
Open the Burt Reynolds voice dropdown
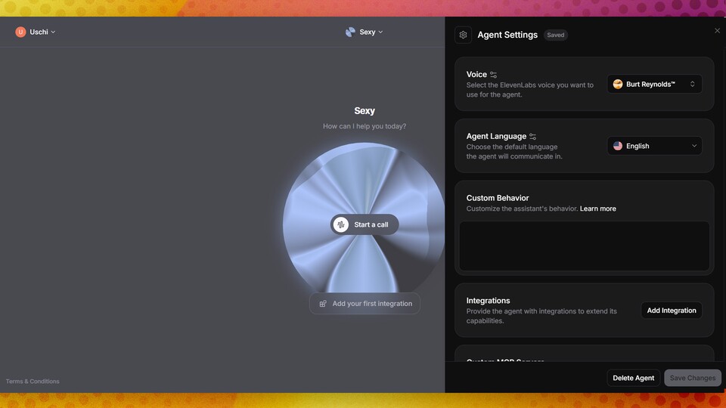(654, 84)
